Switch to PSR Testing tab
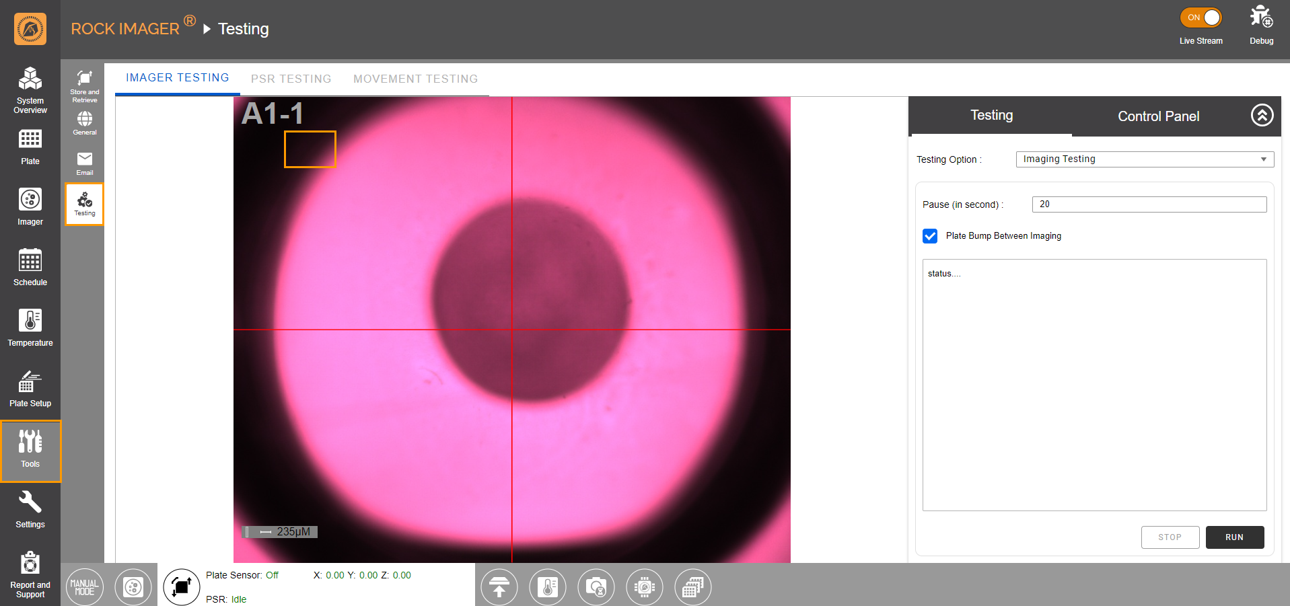Viewport: 1290px width, 606px height. (291, 79)
